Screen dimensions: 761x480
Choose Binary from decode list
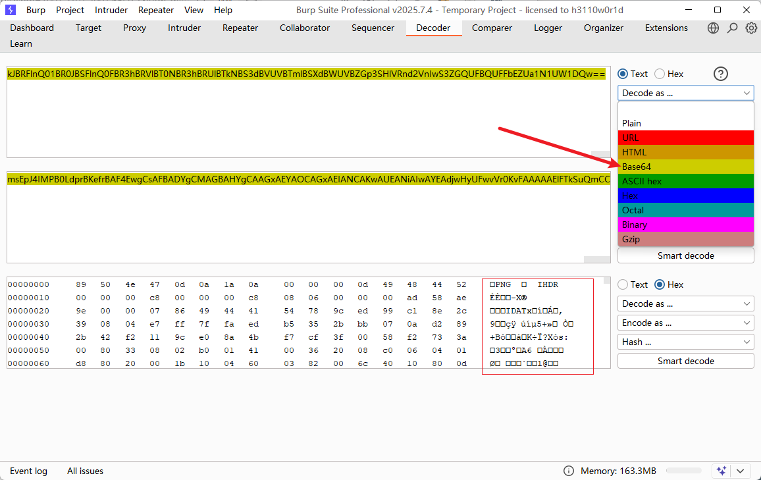(686, 225)
